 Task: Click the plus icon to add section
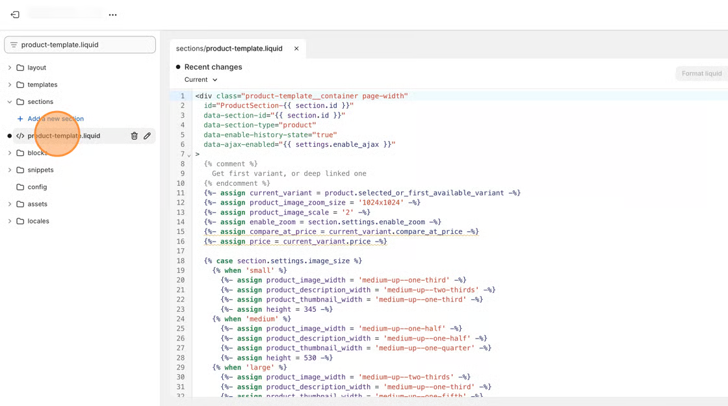(x=20, y=119)
